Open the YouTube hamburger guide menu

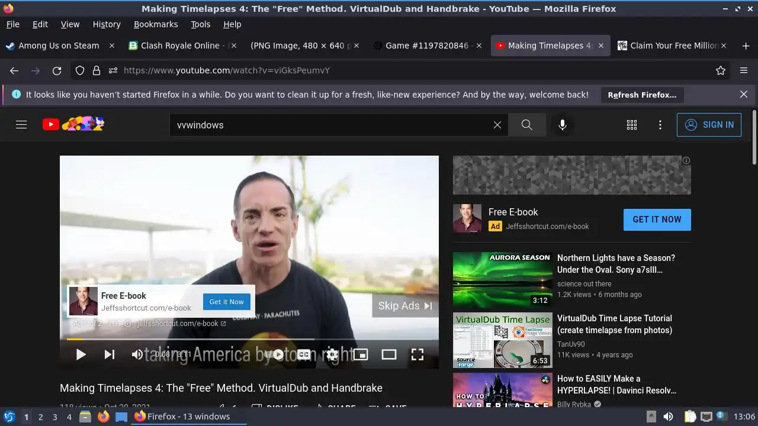pos(21,125)
